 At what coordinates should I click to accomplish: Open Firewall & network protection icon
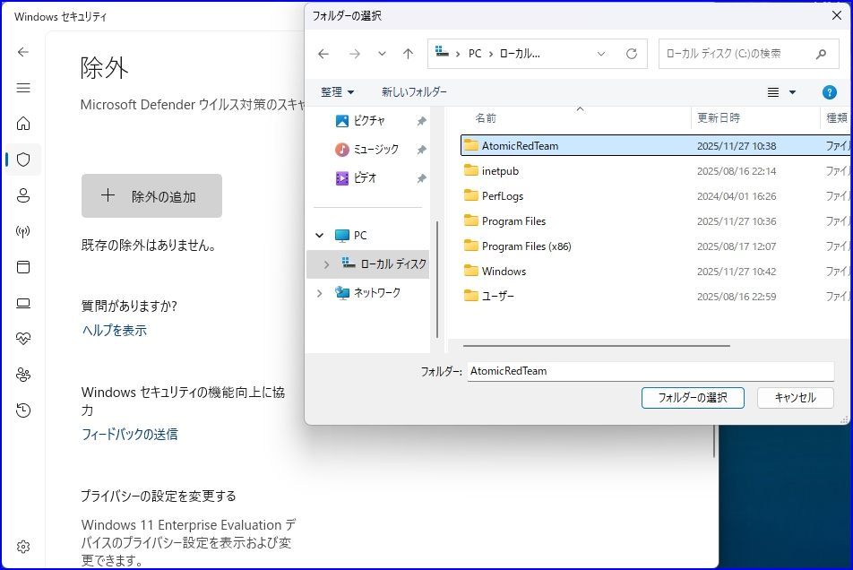coord(23,231)
